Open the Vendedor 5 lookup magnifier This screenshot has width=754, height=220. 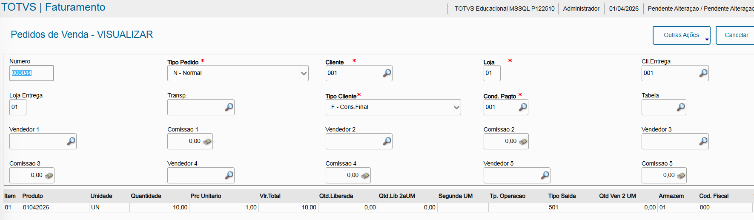point(545,175)
